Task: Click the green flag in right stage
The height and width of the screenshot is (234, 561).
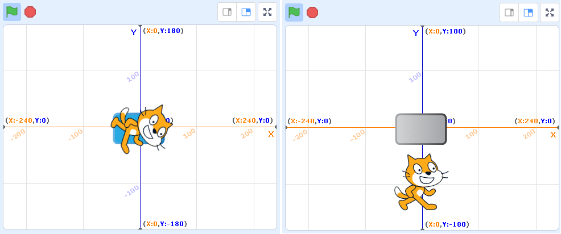Action: (x=294, y=12)
